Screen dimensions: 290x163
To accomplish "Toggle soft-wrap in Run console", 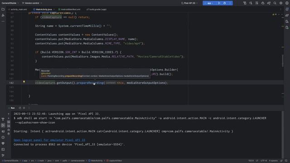I will (9, 122).
